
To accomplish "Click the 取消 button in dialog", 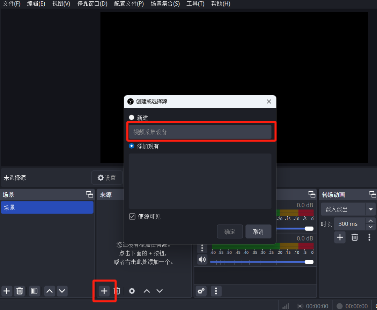I will point(258,231).
